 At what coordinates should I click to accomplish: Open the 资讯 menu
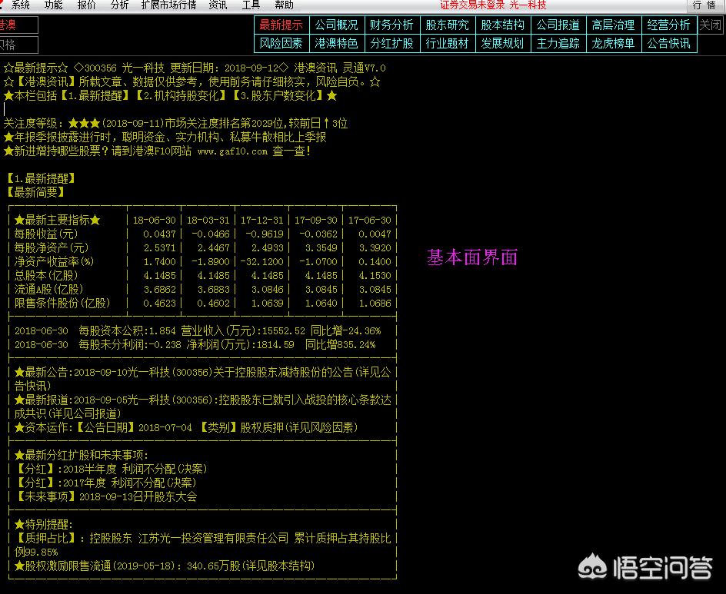[219, 6]
